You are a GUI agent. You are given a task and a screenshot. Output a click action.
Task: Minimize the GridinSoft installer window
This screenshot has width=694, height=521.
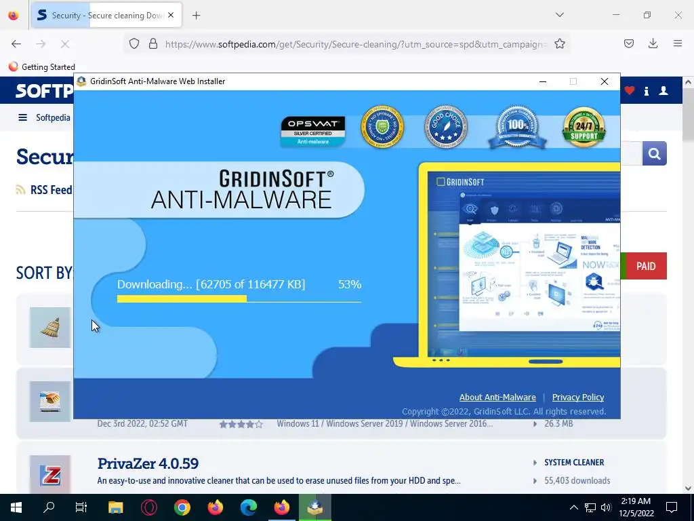click(x=543, y=81)
